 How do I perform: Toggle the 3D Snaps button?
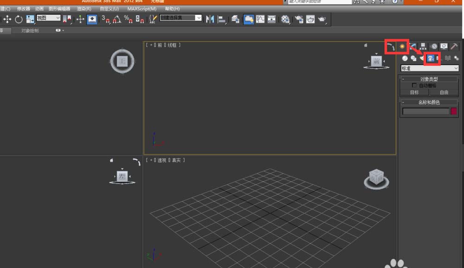[106, 19]
